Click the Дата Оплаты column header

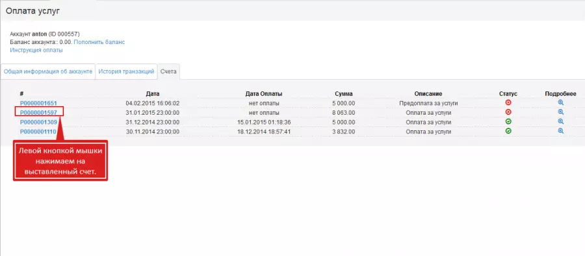(264, 94)
